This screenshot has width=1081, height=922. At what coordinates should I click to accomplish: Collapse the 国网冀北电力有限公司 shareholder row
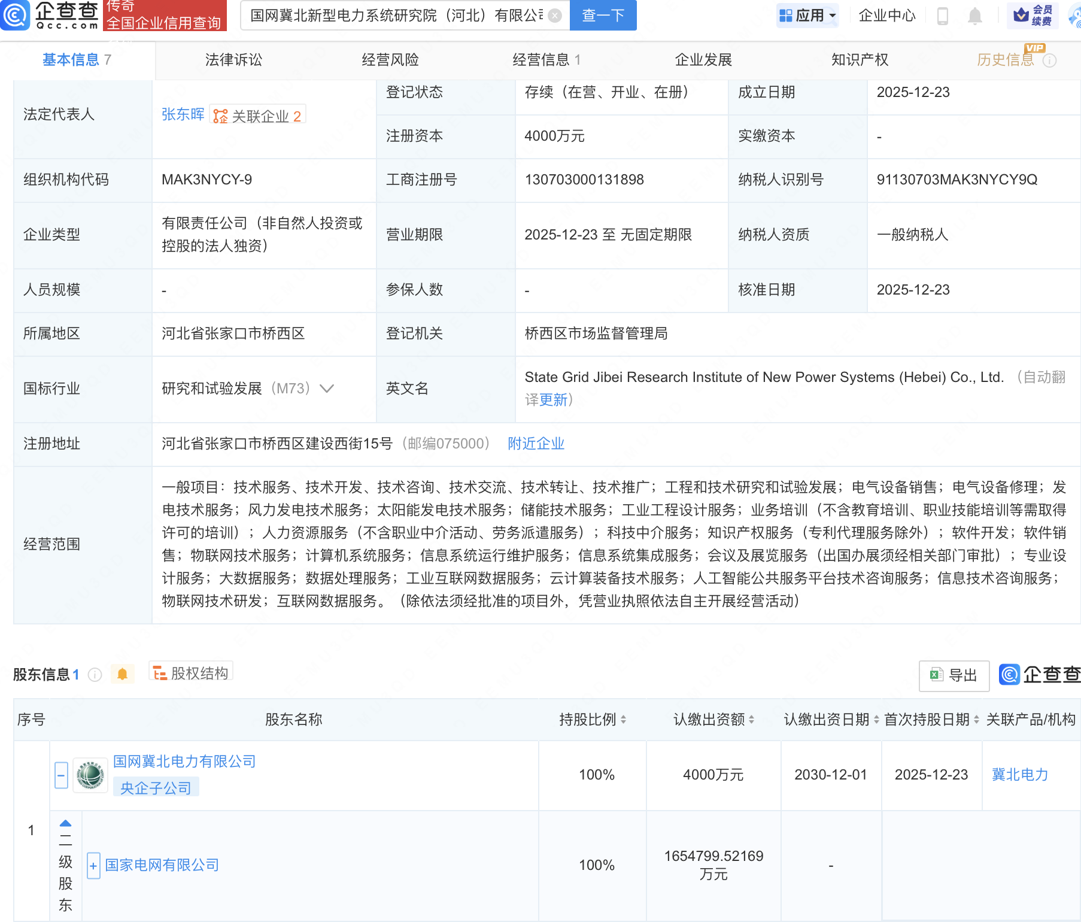61,775
